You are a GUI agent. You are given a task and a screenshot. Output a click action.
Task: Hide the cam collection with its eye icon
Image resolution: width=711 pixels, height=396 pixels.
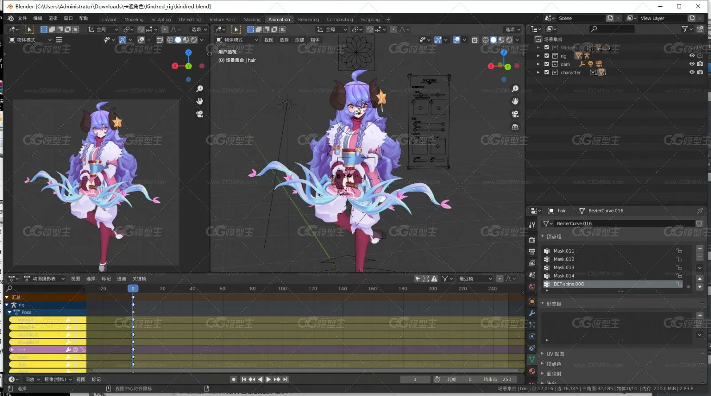(x=692, y=64)
